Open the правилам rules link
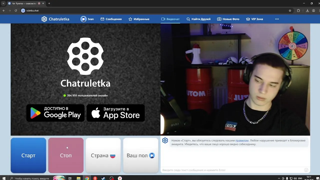Image resolution: width=320 pixels, height=180 pixels. click(242, 140)
